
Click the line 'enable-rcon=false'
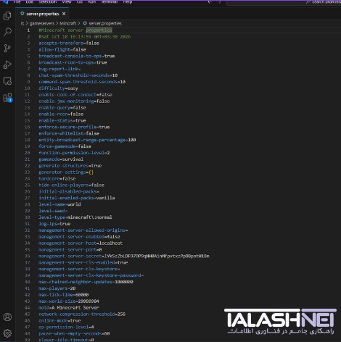(61, 114)
